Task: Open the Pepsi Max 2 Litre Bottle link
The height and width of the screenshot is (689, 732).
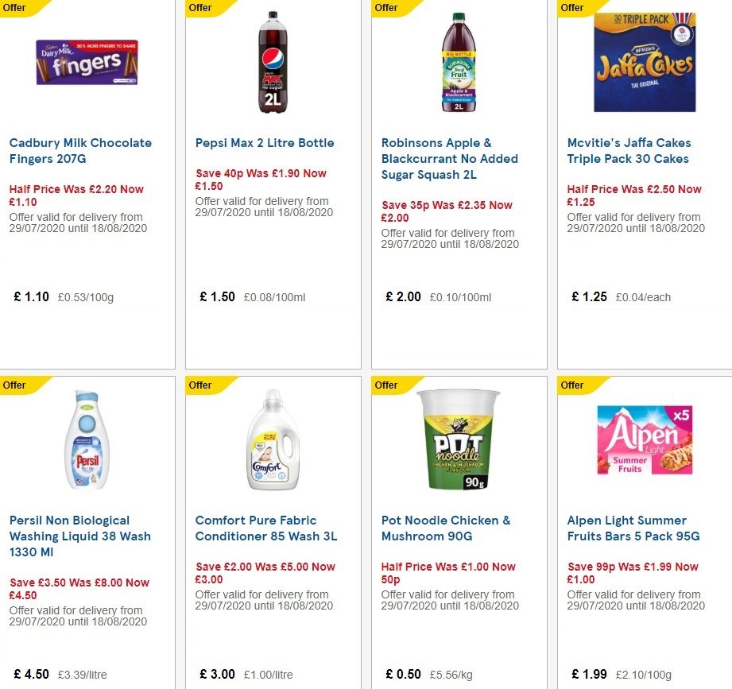Action: (265, 143)
